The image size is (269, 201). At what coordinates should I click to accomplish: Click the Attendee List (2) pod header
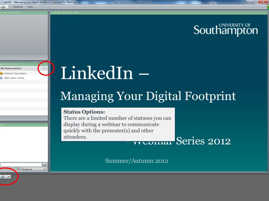click(24, 64)
